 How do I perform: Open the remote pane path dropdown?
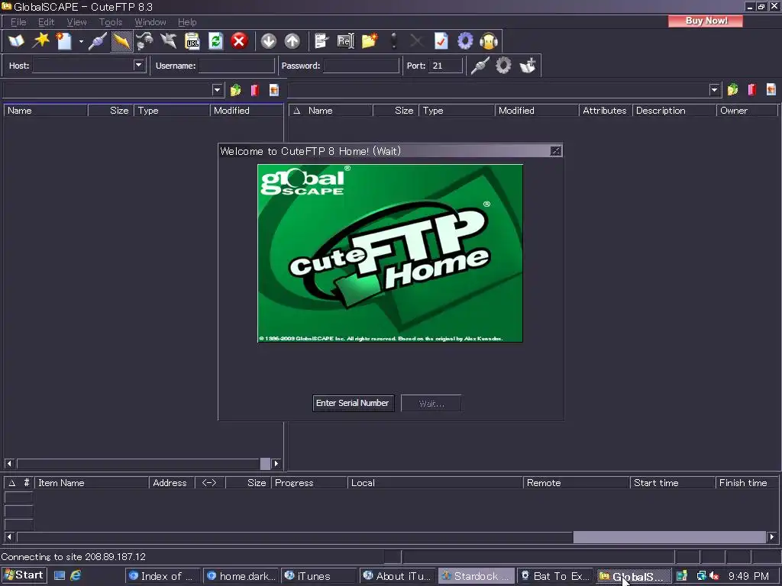pos(714,90)
